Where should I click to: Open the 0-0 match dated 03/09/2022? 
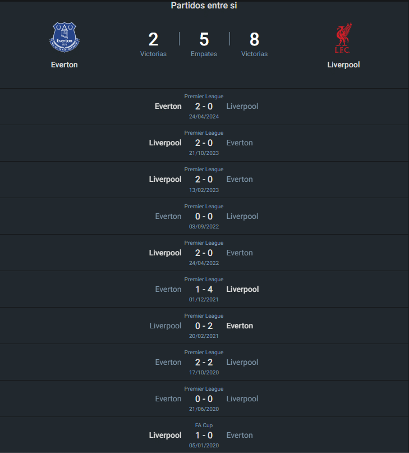203,216
